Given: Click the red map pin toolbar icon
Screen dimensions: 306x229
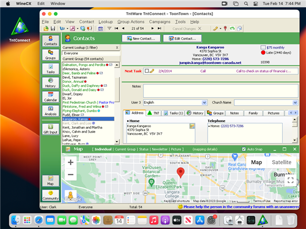Looking at the screenshot, I should (225, 28).
